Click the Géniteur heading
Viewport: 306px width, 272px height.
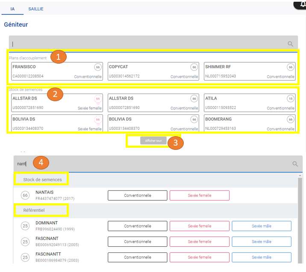point(16,25)
